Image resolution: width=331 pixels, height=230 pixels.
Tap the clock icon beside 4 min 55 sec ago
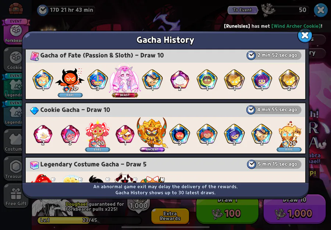(251, 110)
